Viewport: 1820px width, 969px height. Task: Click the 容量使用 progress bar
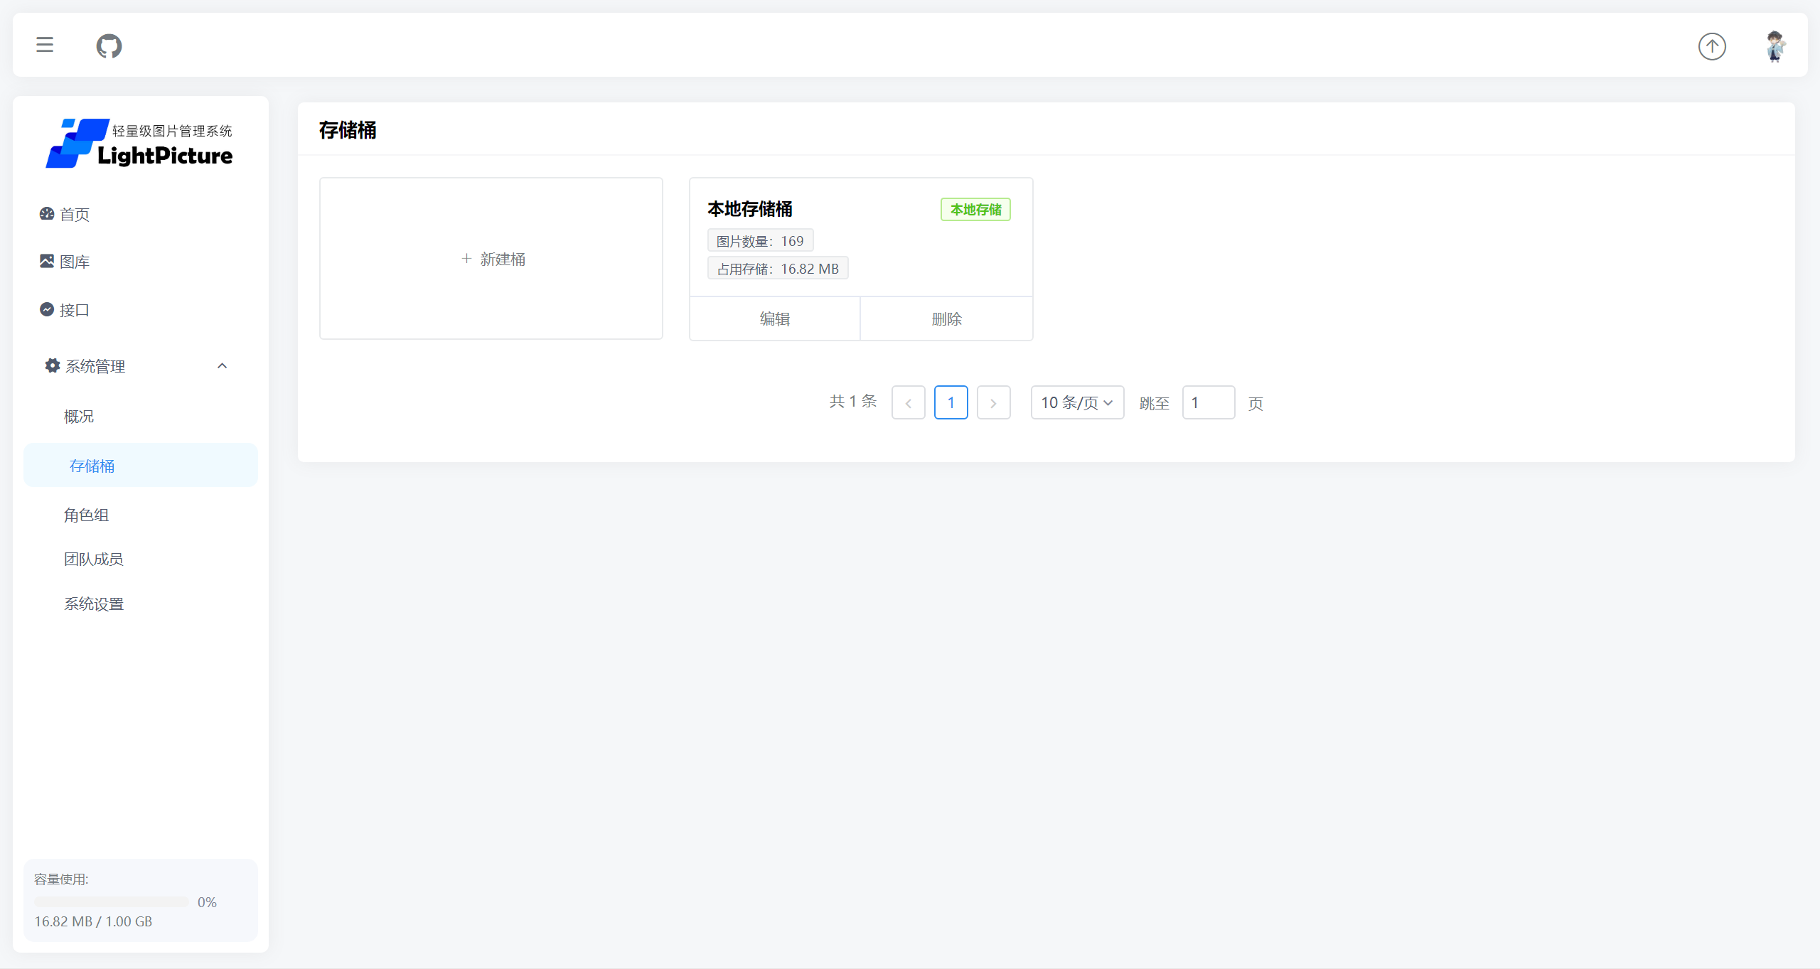click(x=112, y=901)
